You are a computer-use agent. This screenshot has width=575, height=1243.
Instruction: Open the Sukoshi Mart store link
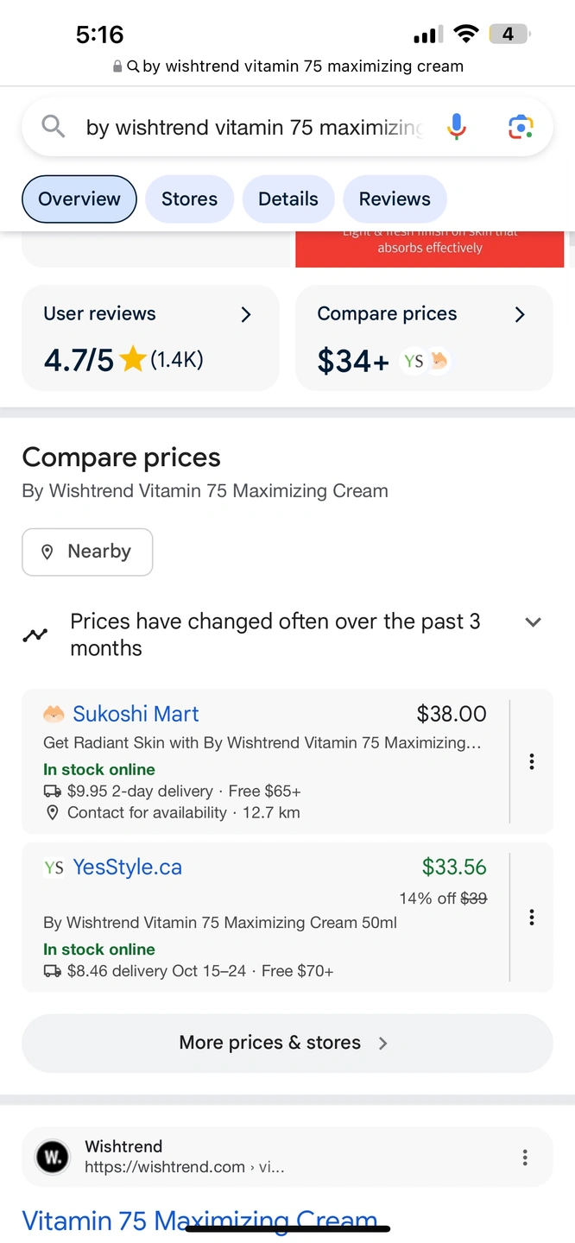click(136, 714)
